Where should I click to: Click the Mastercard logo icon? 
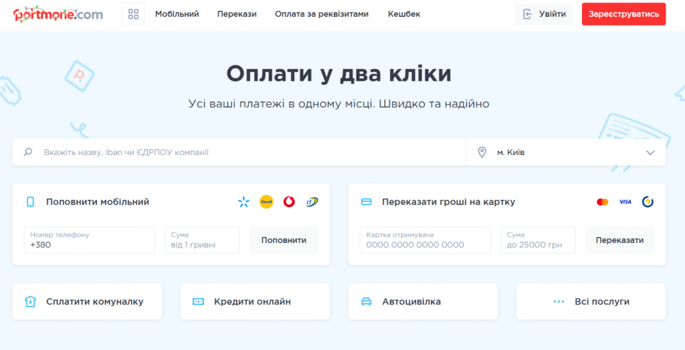pos(603,202)
